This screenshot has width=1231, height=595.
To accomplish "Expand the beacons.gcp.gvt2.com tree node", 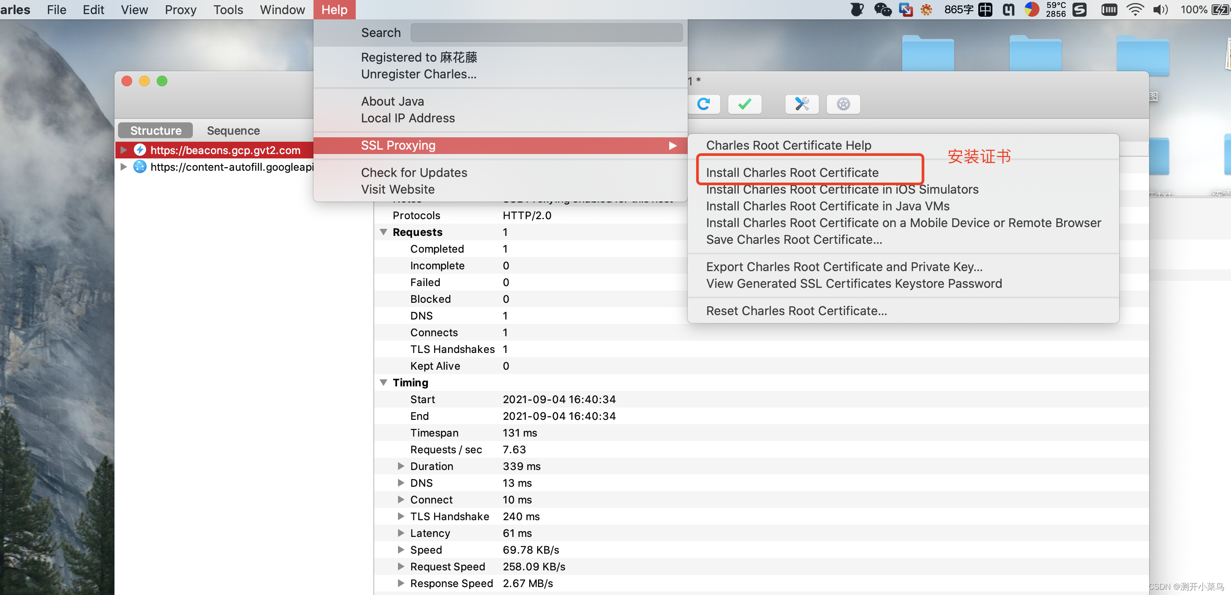I will pos(124,150).
